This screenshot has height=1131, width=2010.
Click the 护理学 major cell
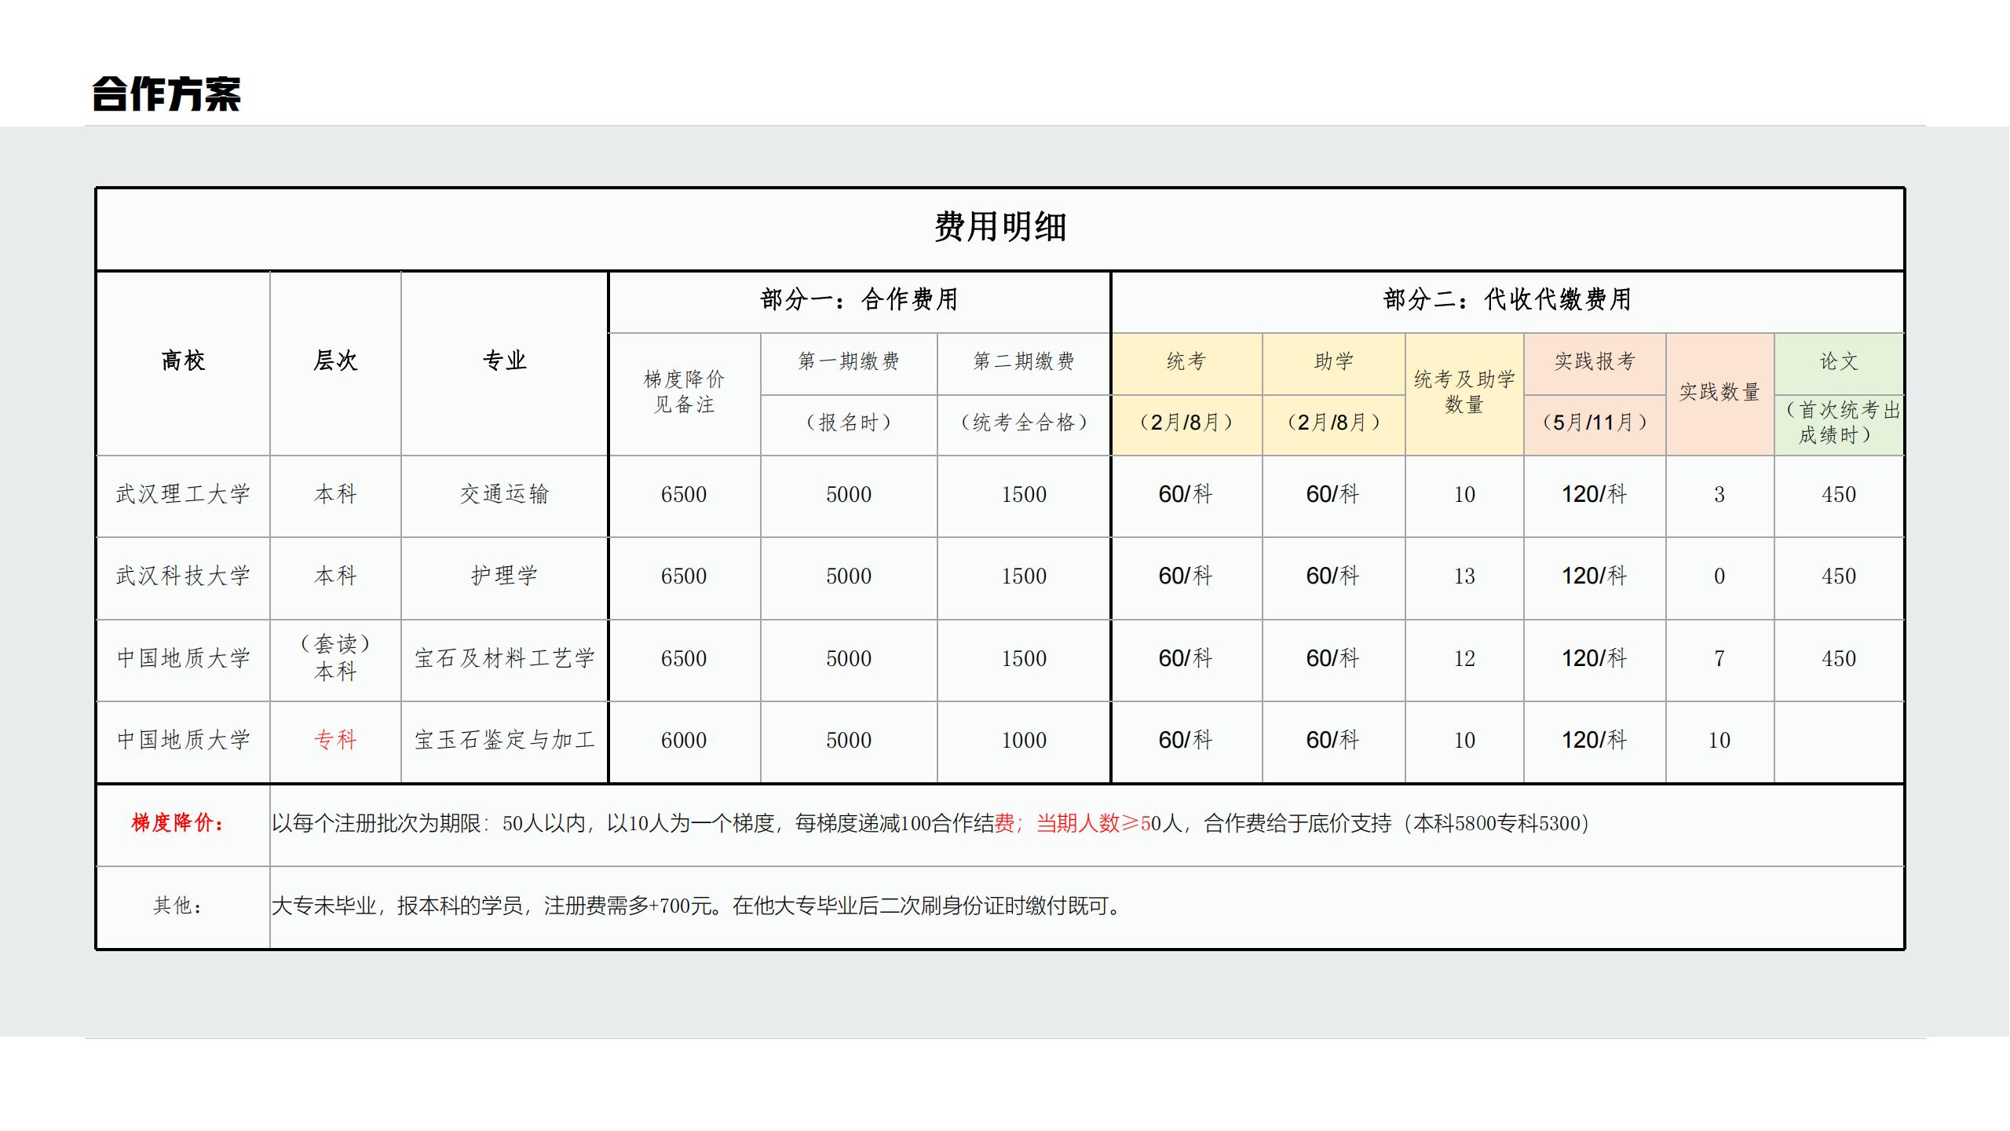coord(504,576)
